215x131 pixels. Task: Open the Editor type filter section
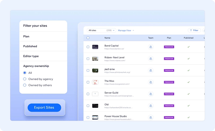click(x=43, y=56)
